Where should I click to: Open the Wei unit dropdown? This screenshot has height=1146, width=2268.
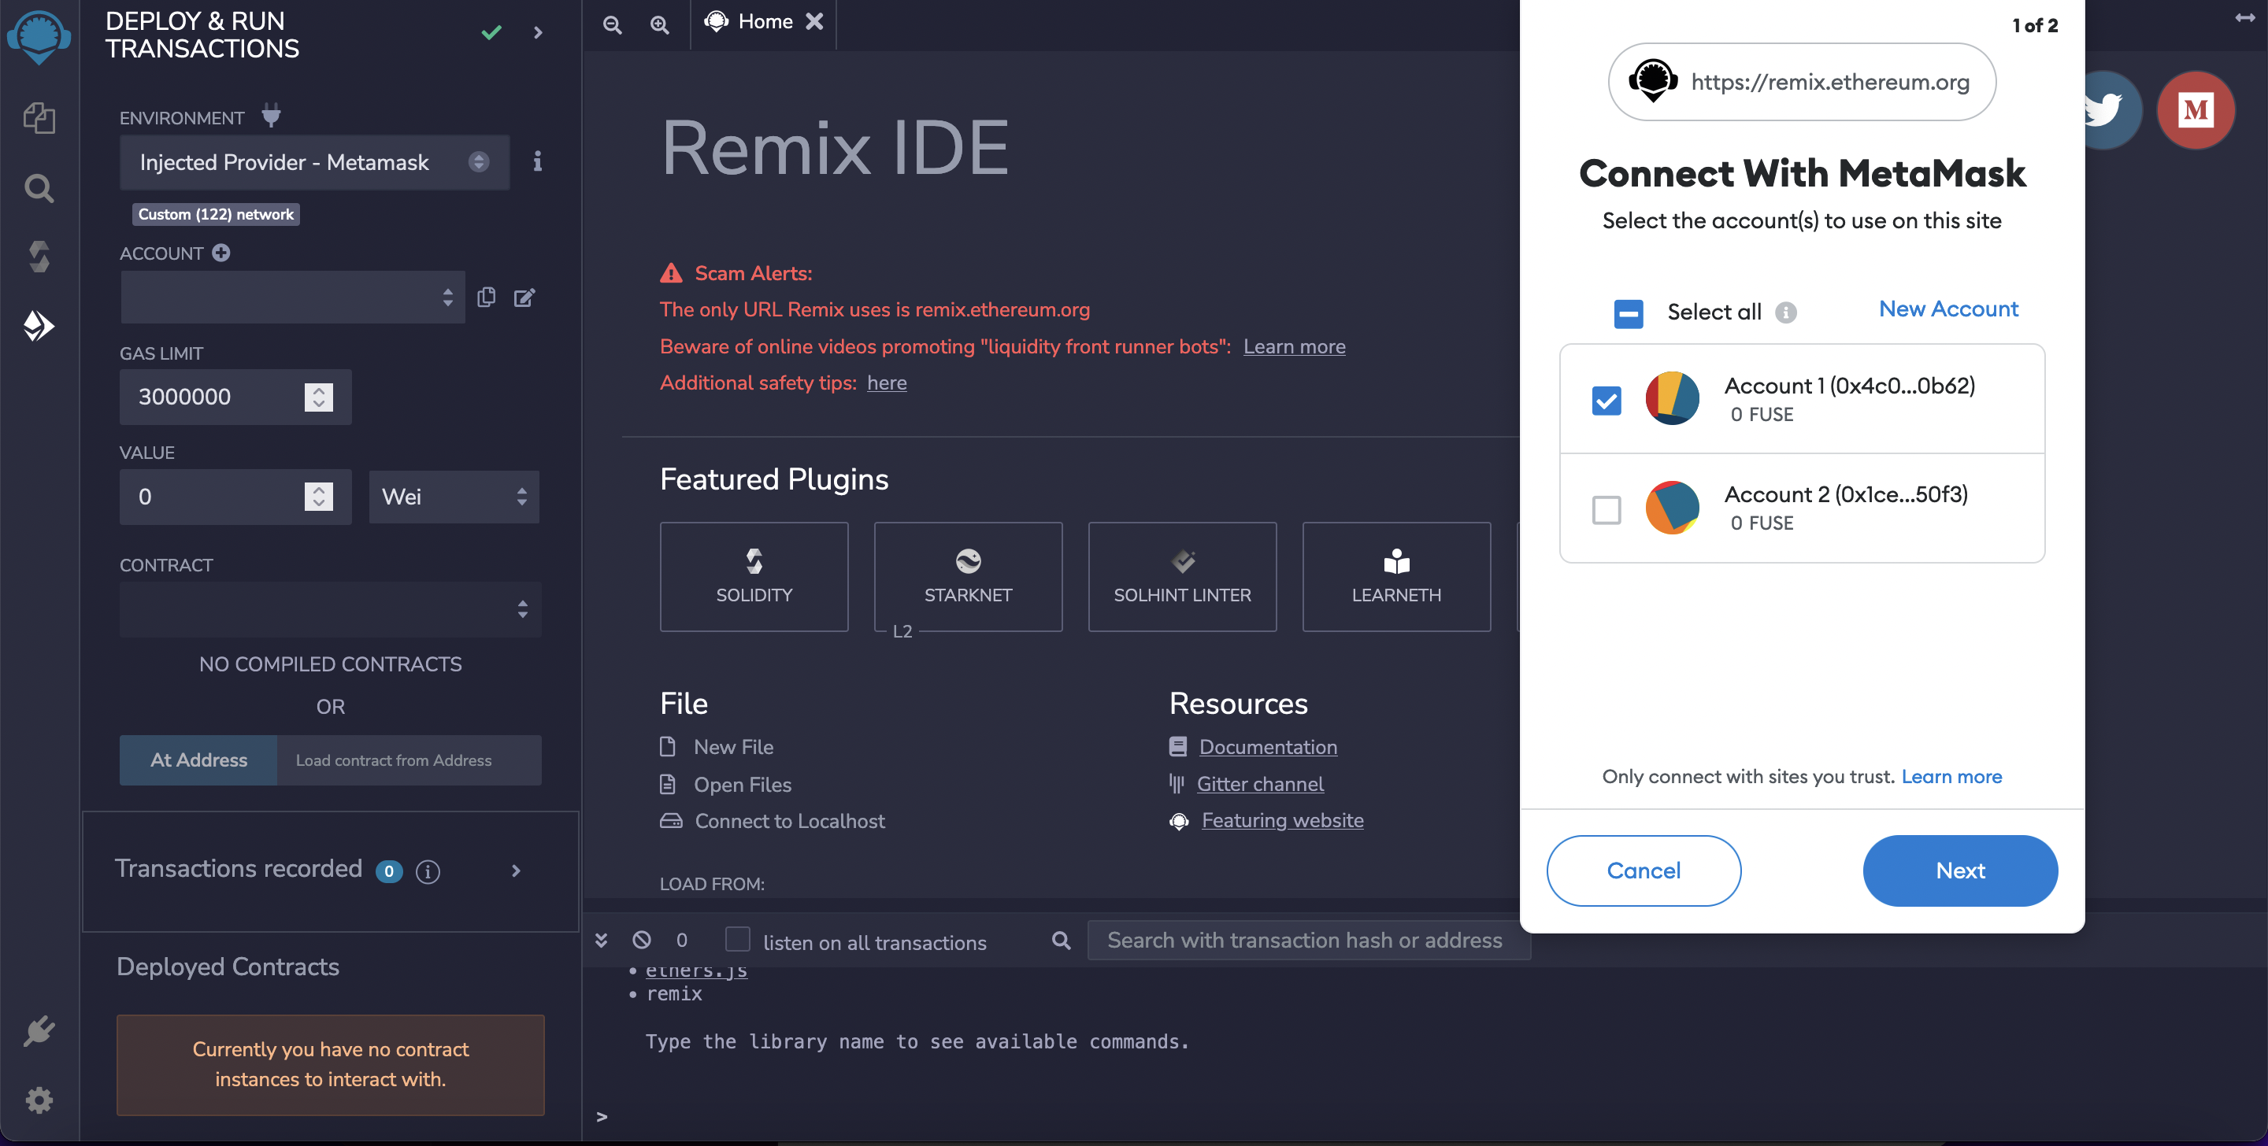coord(454,497)
